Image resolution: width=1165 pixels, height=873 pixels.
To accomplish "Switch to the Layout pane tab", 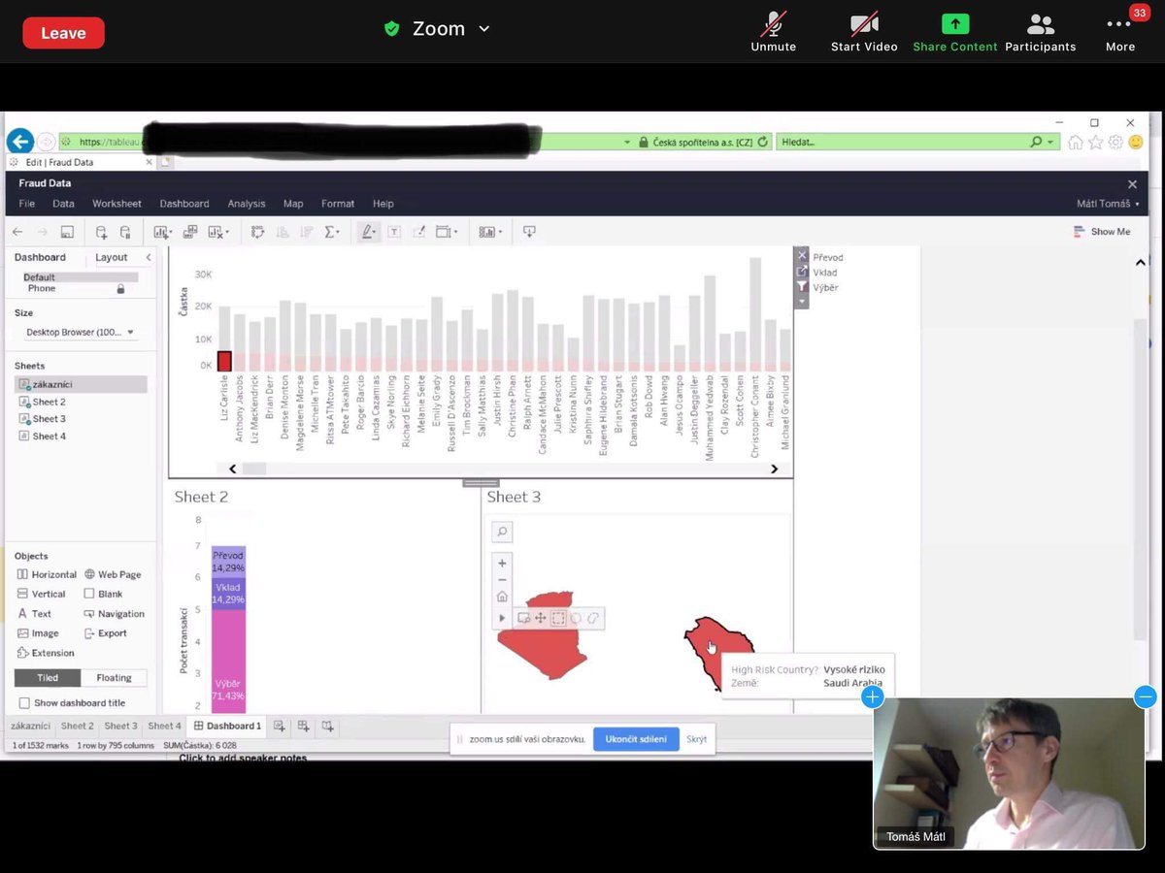I will 112,257.
